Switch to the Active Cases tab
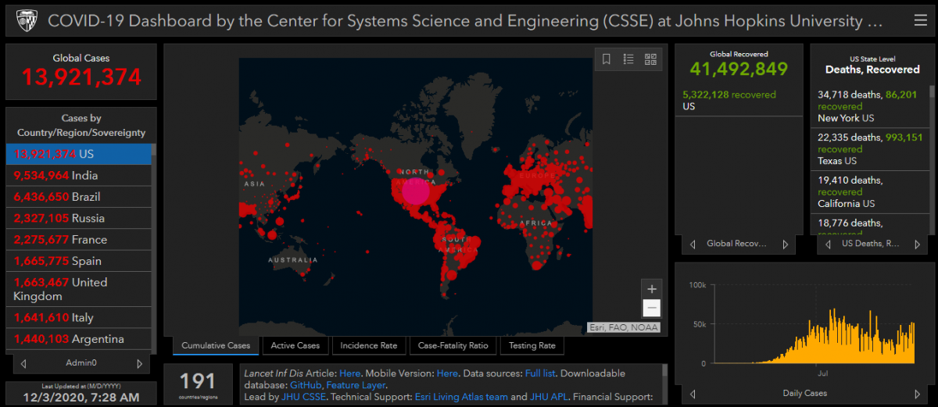 point(295,345)
